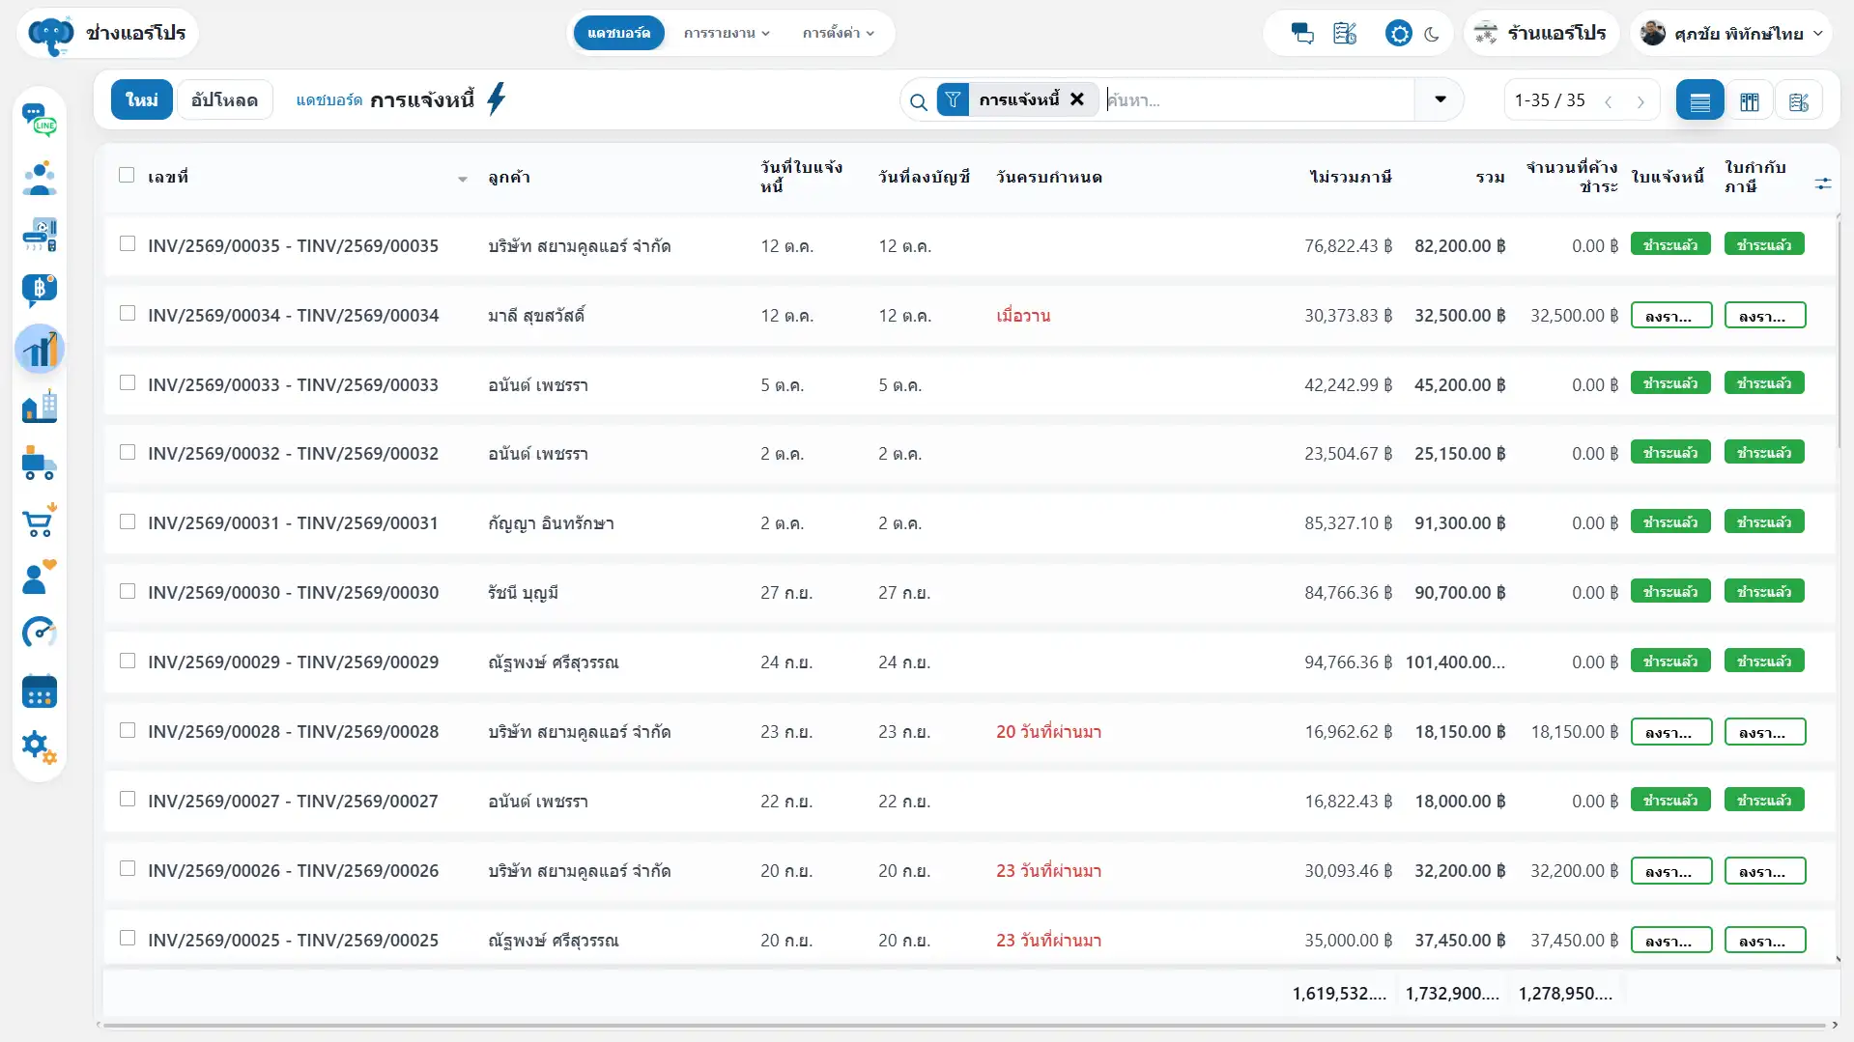The image size is (1854, 1042).
Task: Open the conversations icon in top bar
Action: (x=1302, y=34)
